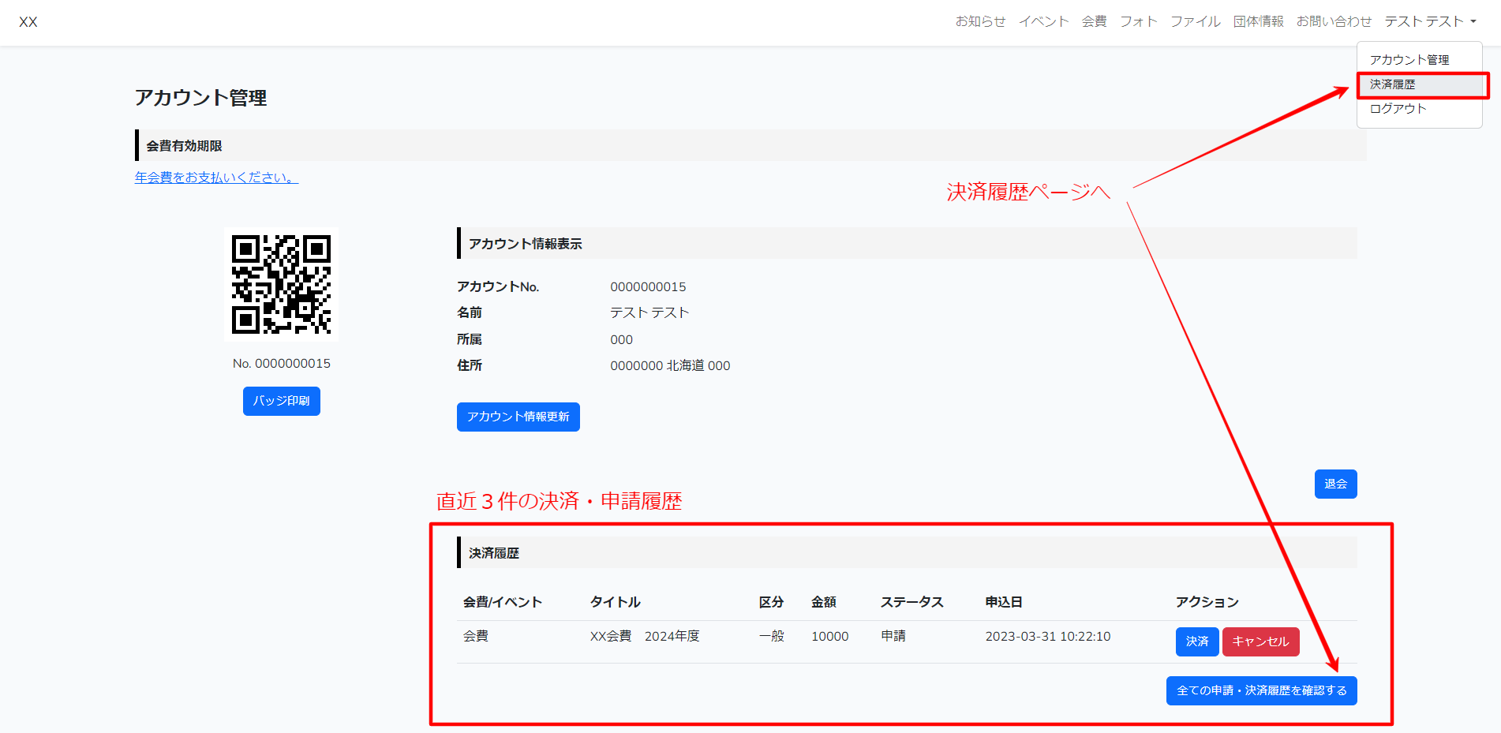Open the お知らせ nav item
The image size is (1501, 733).
pyautogui.click(x=980, y=21)
